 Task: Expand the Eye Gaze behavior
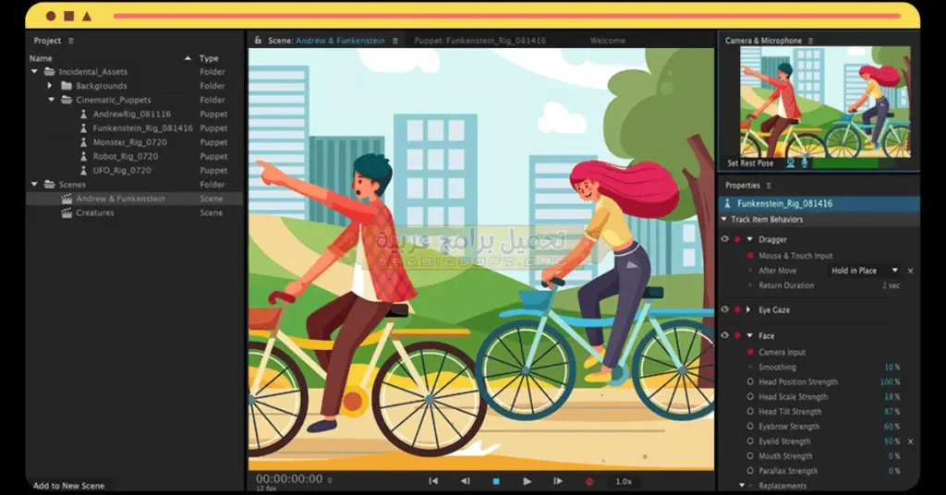point(748,309)
